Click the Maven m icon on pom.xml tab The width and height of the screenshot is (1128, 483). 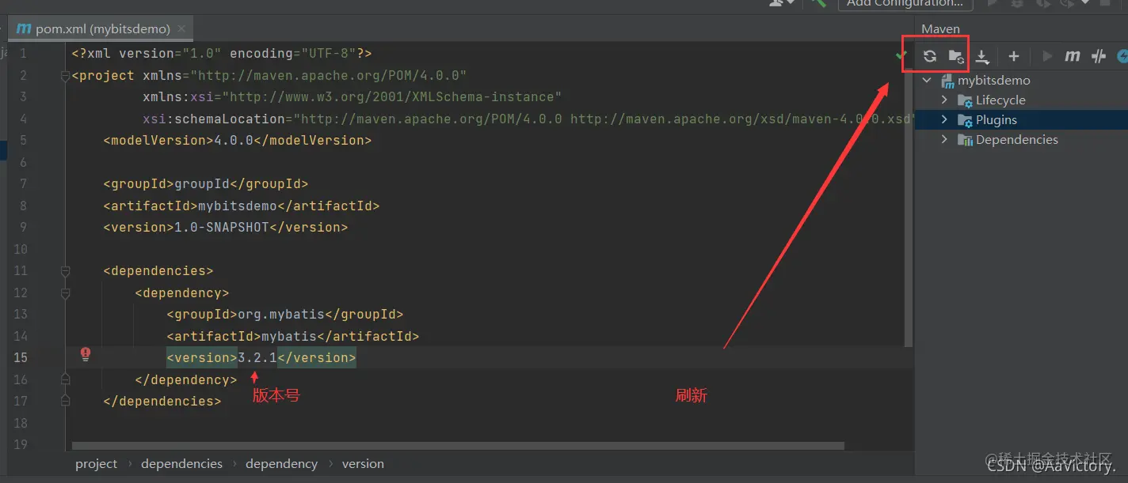[23, 28]
